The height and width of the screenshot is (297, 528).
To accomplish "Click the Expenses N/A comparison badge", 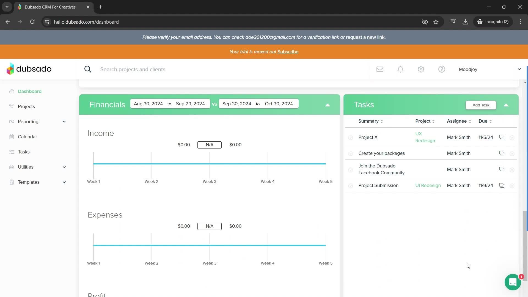I will (209, 226).
